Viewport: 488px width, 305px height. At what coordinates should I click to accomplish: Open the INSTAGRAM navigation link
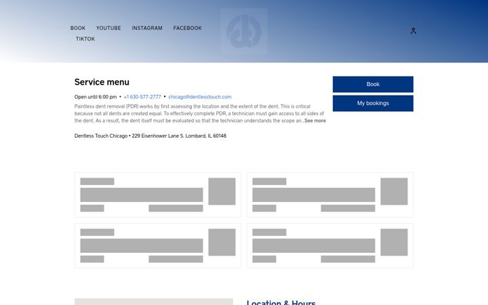[x=147, y=28]
